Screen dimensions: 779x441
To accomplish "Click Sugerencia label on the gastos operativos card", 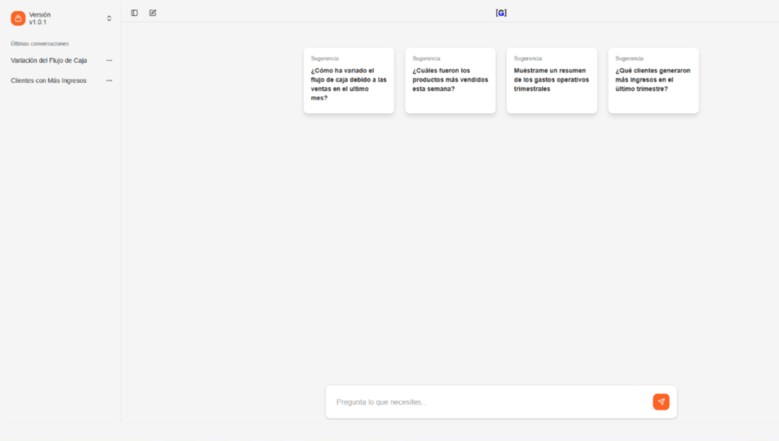I will point(528,59).
